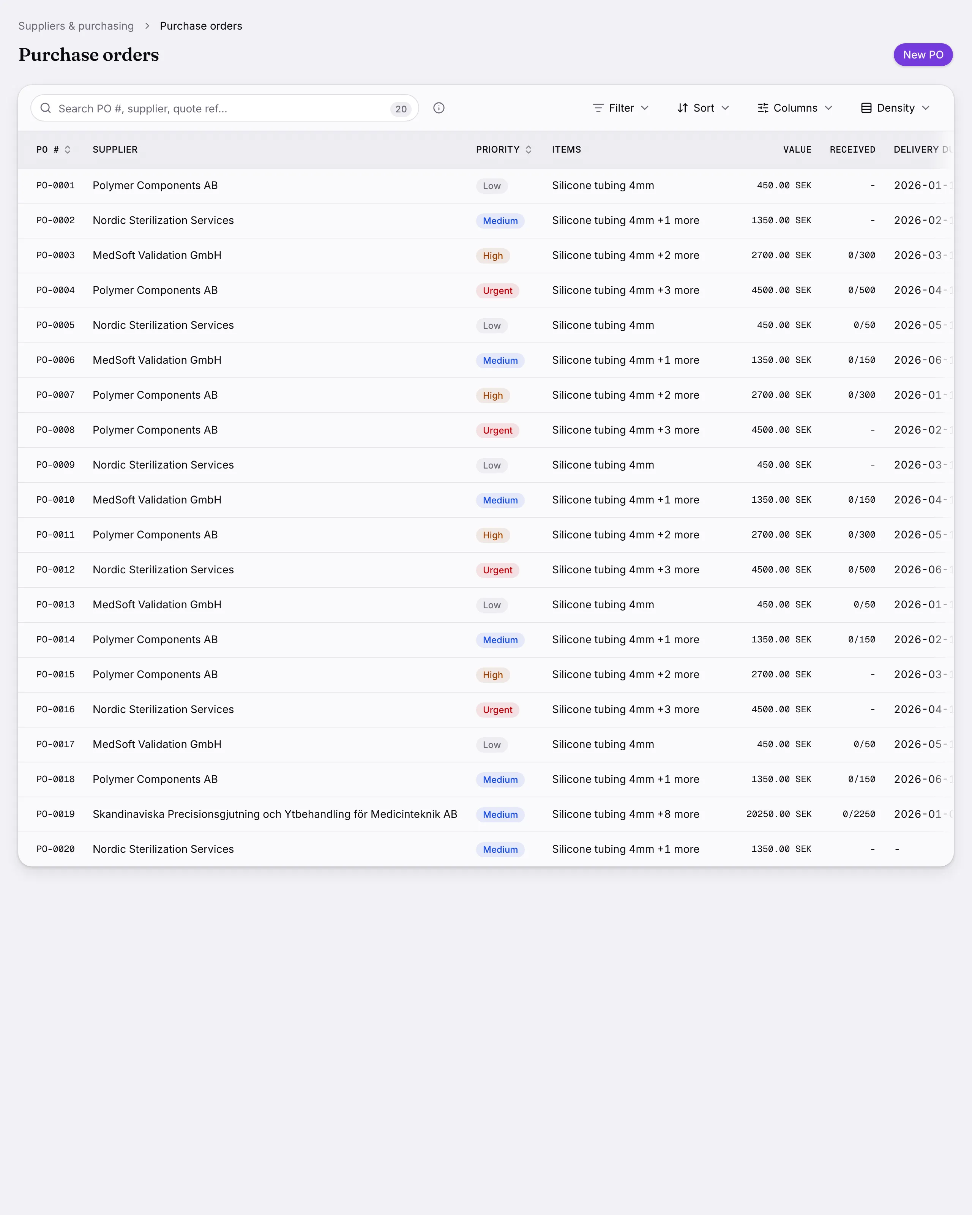
Task: Open the Density dropdown
Action: [895, 107]
